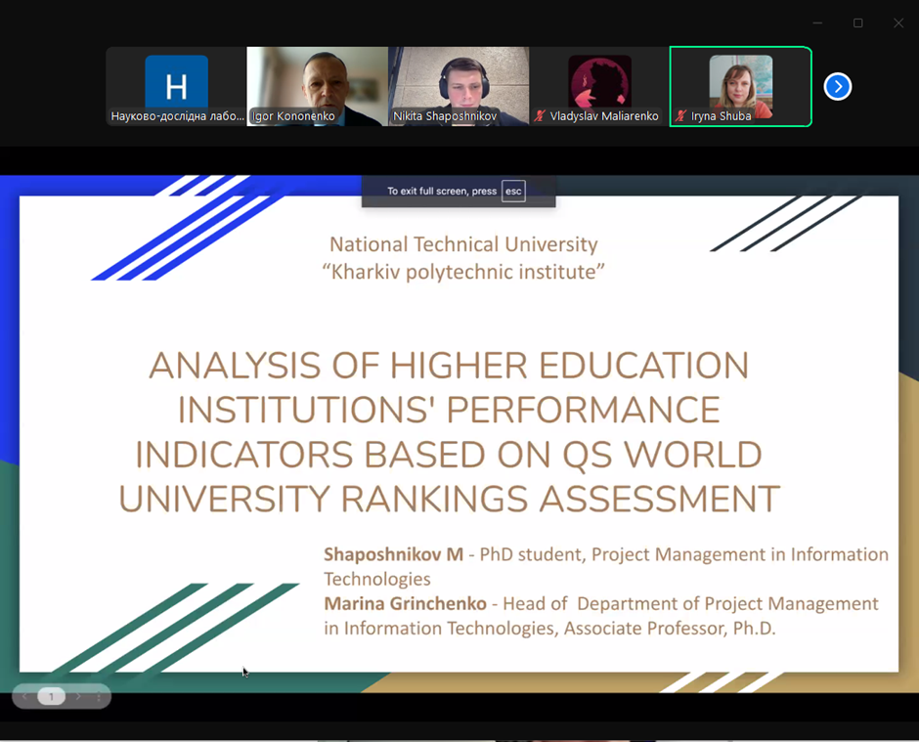The height and width of the screenshot is (742, 919).
Task: Select Igor Kononenko's video thumbnail
Action: 317,86
